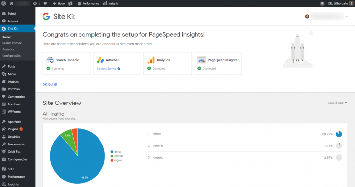
Task: Open the Search Console service card
Action: [67, 63]
